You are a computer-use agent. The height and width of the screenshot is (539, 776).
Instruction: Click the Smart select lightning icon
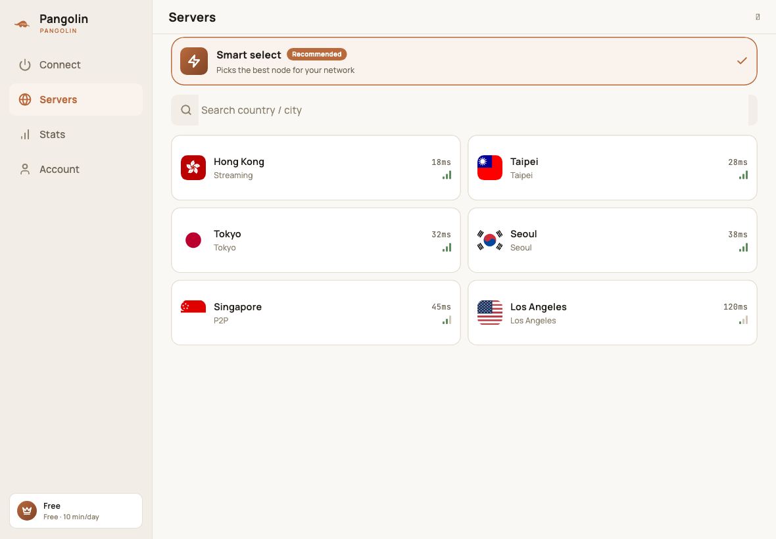click(x=194, y=61)
